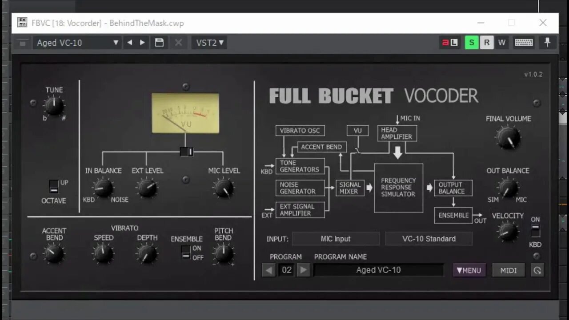Flip the OCTAVE UP switch
This screenshot has width=569, height=320.
click(x=54, y=186)
